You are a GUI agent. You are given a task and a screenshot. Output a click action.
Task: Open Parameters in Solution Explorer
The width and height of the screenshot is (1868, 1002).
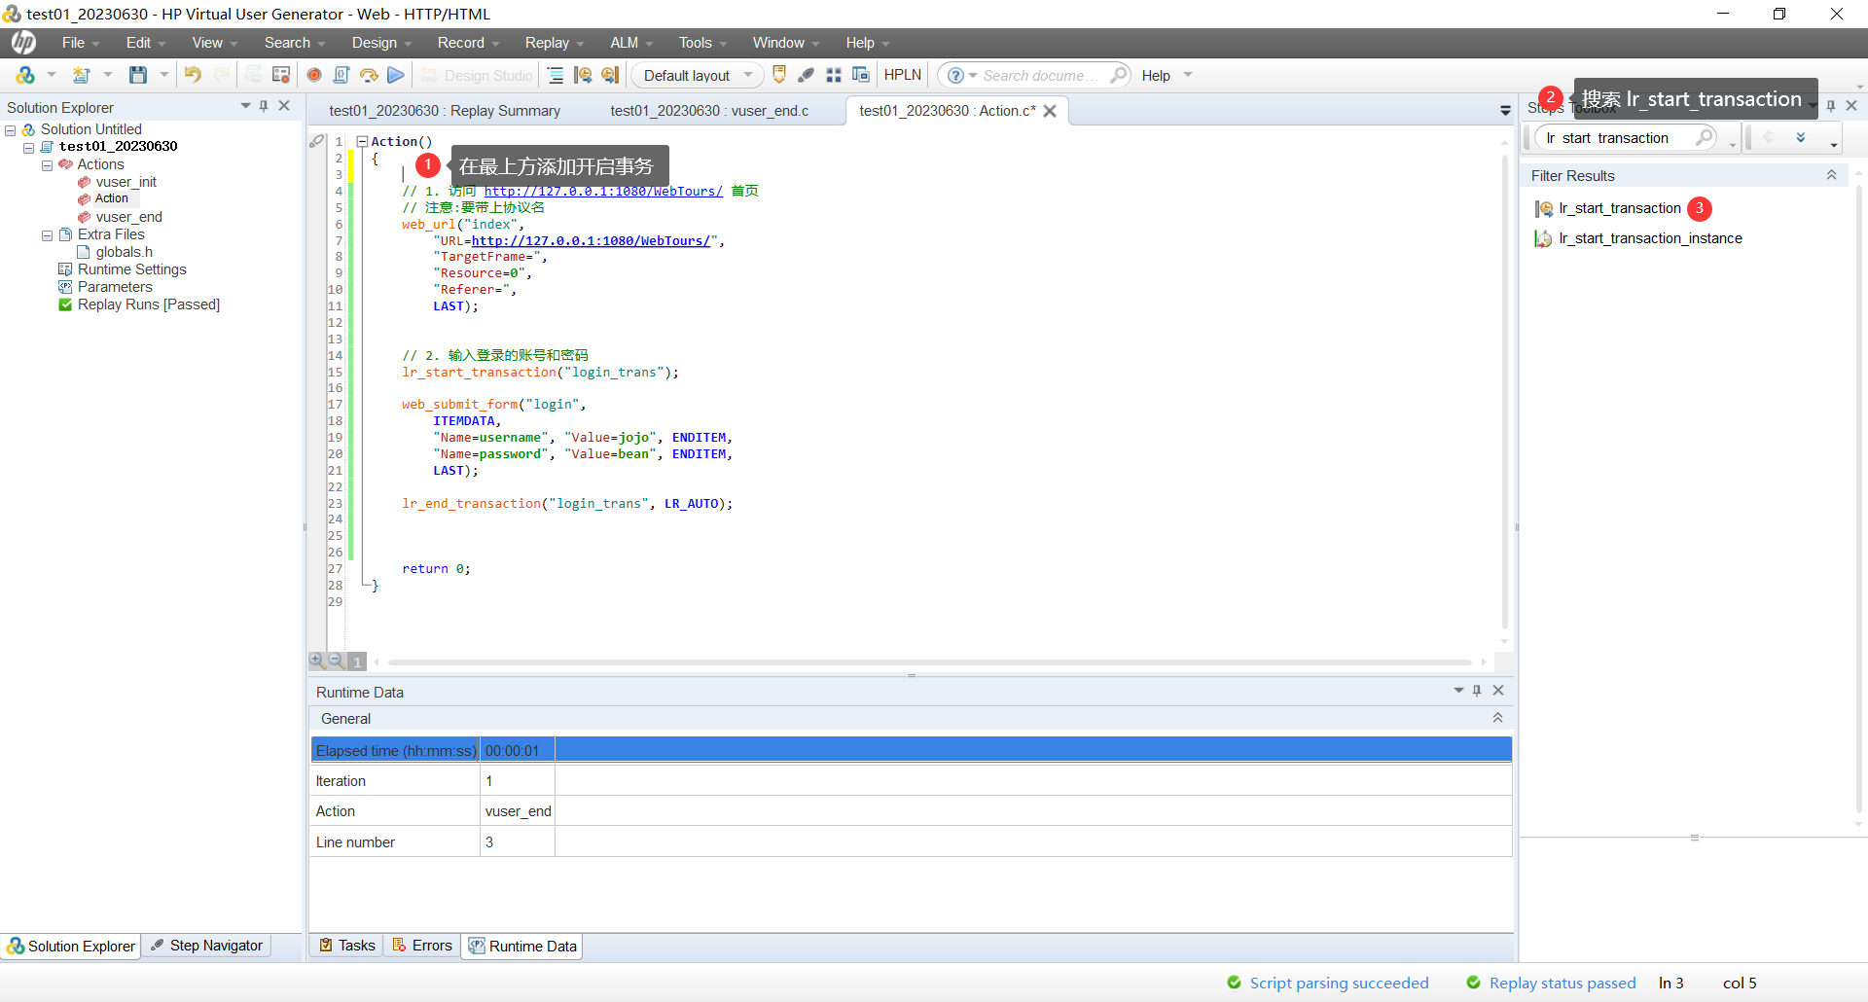pyautogui.click(x=115, y=287)
